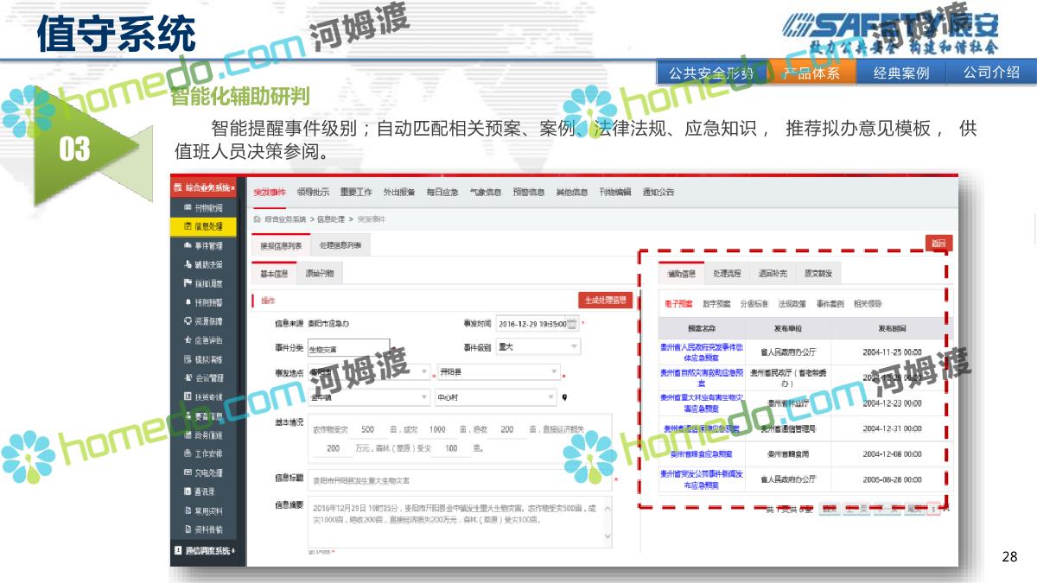
Task: Click the 通讯录 icon in sidebar
Action: 188,491
